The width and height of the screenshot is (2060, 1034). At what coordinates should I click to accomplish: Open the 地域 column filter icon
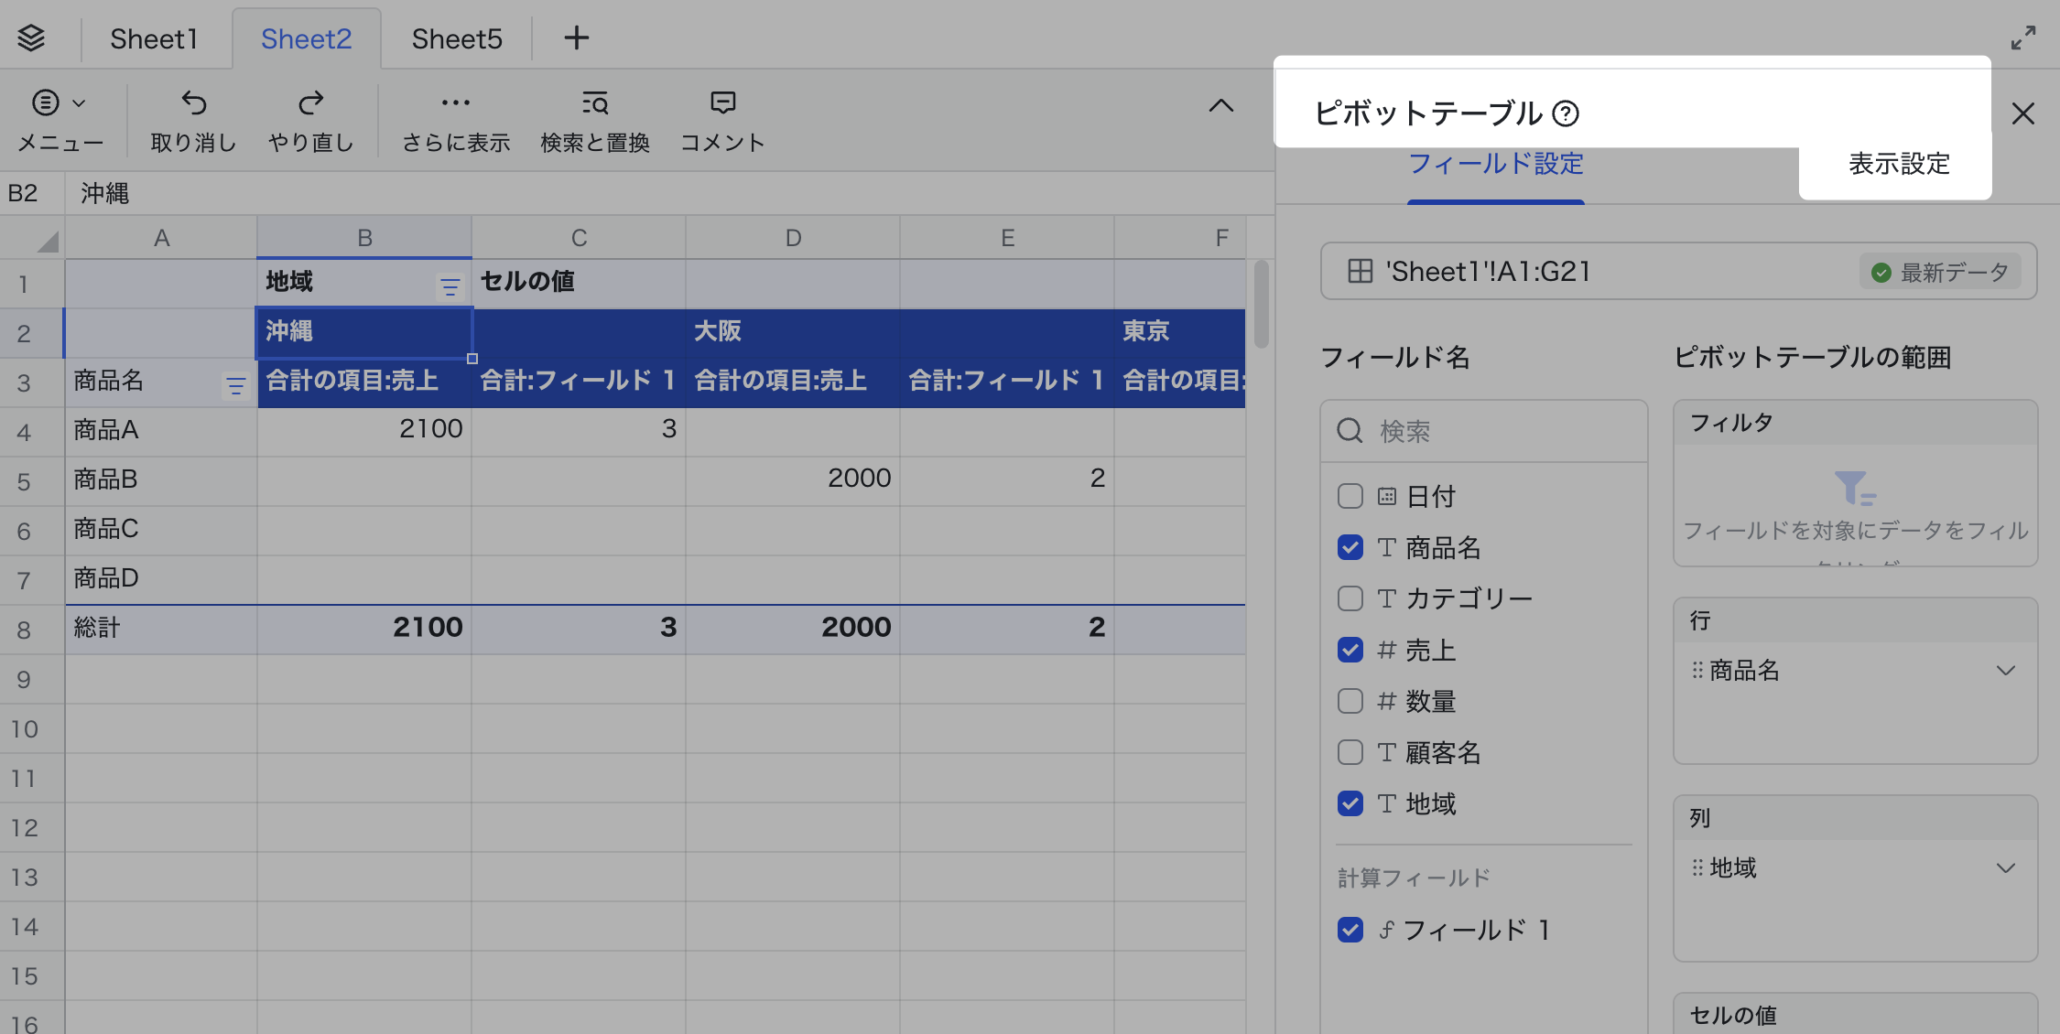[x=450, y=286]
